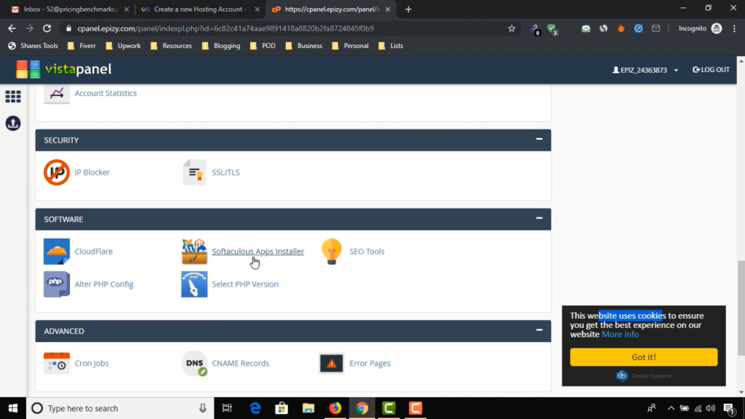Open the Softaculous Apps Installer link
This screenshot has height=419, width=745.
[258, 251]
